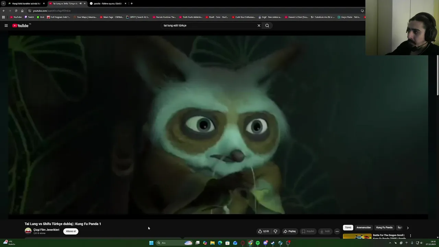Go back in the browser
This screenshot has height=247, width=439.
coord(4,11)
